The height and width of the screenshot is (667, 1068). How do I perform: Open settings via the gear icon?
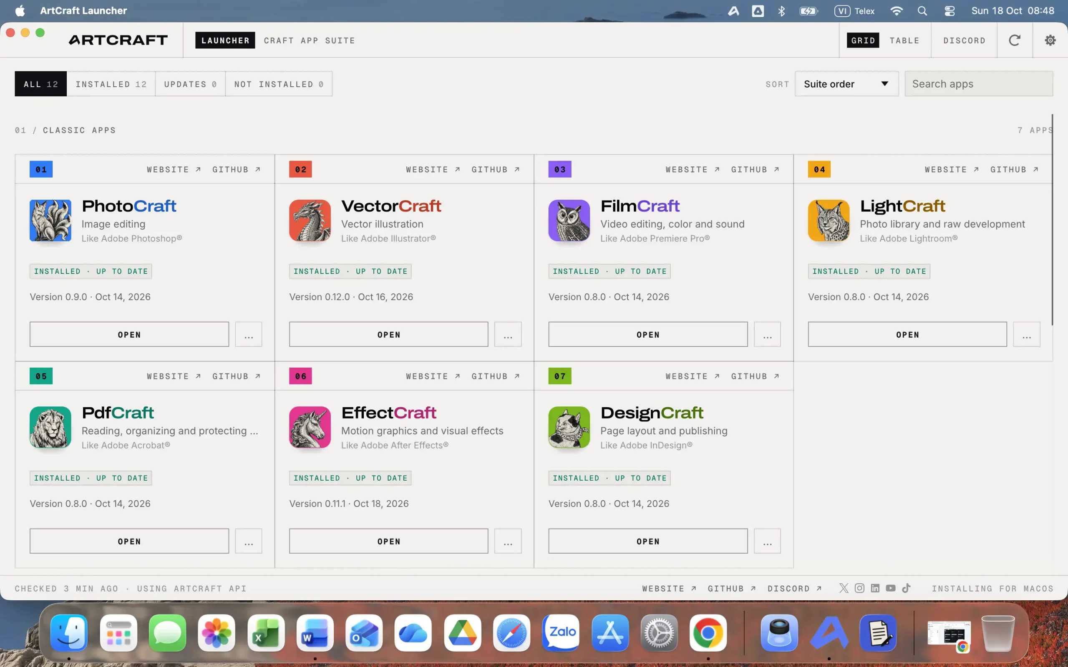click(x=1050, y=40)
